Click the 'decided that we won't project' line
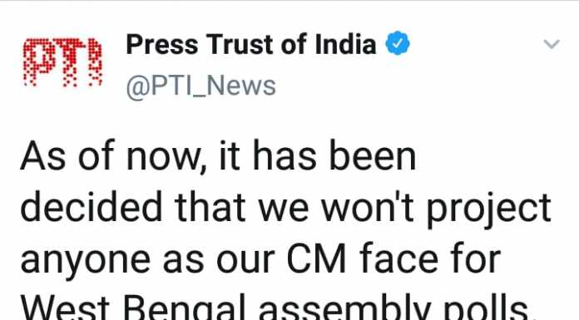The image size is (579, 320). tap(286, 209)
